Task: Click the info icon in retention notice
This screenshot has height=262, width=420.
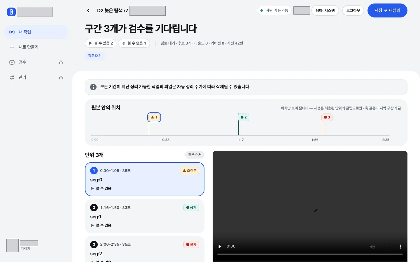Action: (93, 87)
